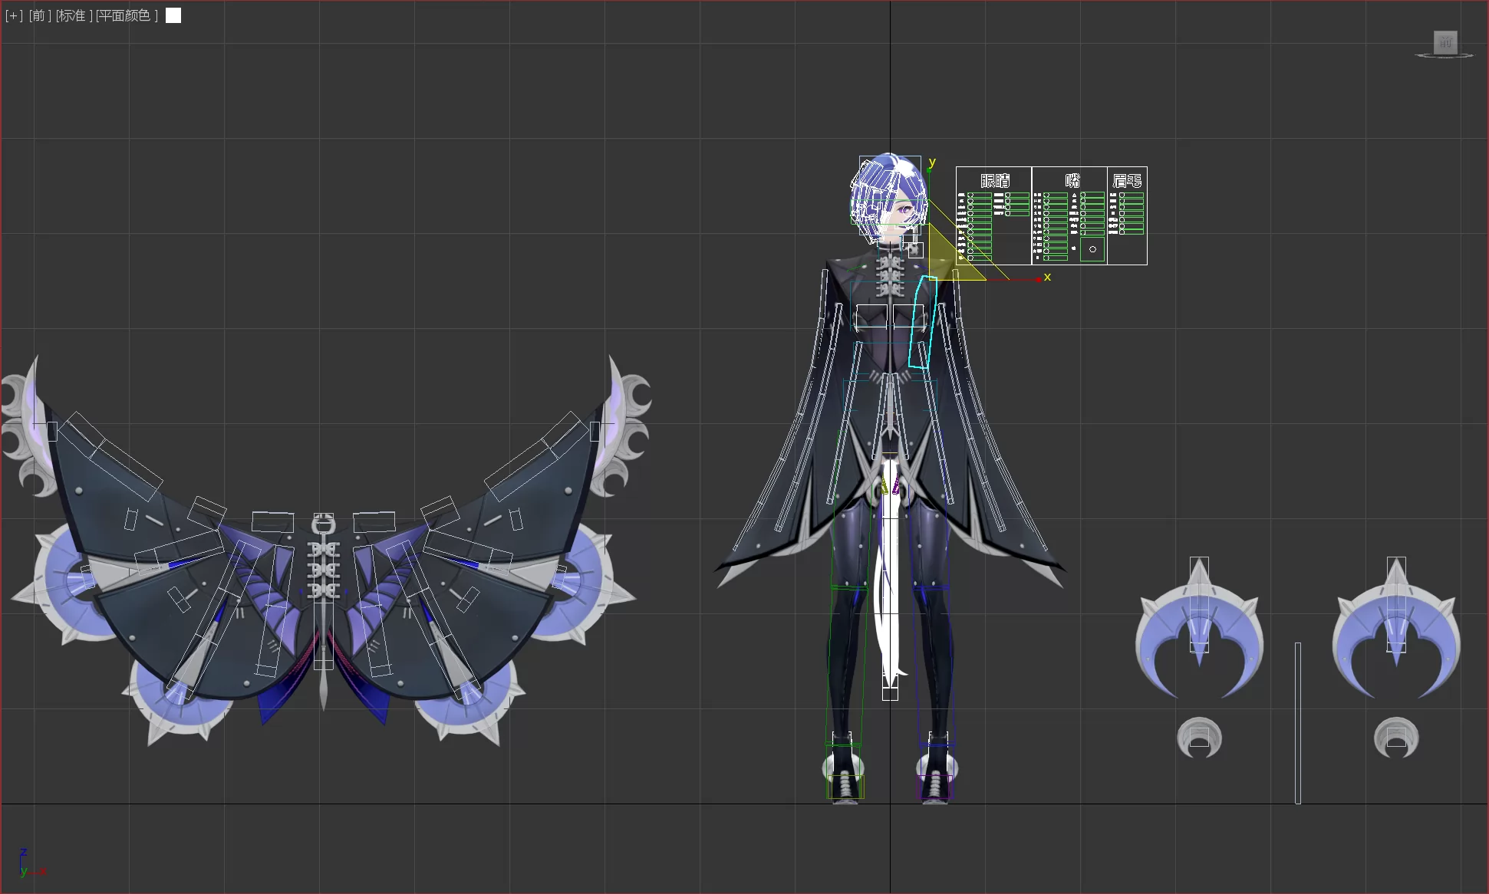The image size is (1489, 894).
Task: Adjust top-left slider in the 眼睛 panel
Action: point(980,195)
